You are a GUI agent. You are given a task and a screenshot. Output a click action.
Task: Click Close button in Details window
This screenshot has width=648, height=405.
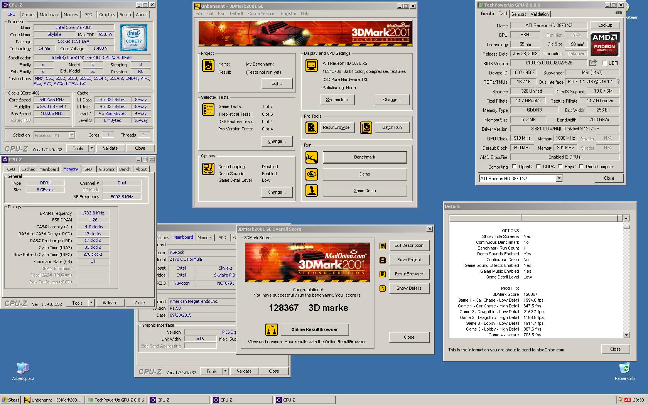tap(615, 349)
